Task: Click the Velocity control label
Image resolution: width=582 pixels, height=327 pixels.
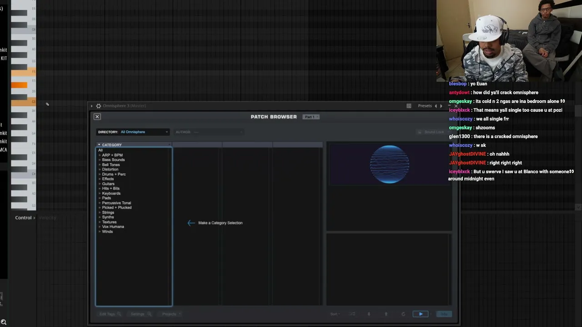Action: click(x=48, y=218)
